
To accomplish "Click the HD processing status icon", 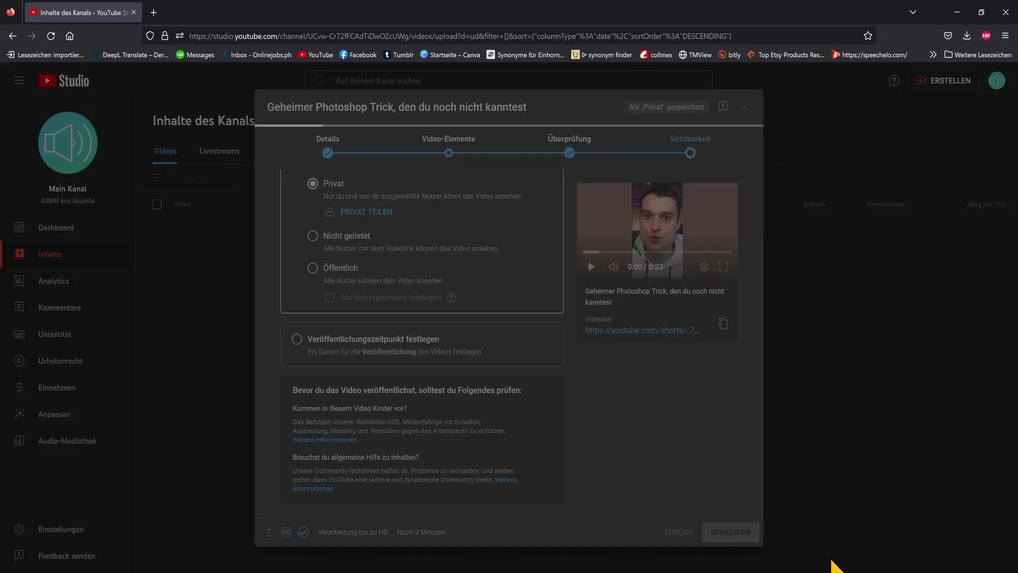I will click(286, 532).
